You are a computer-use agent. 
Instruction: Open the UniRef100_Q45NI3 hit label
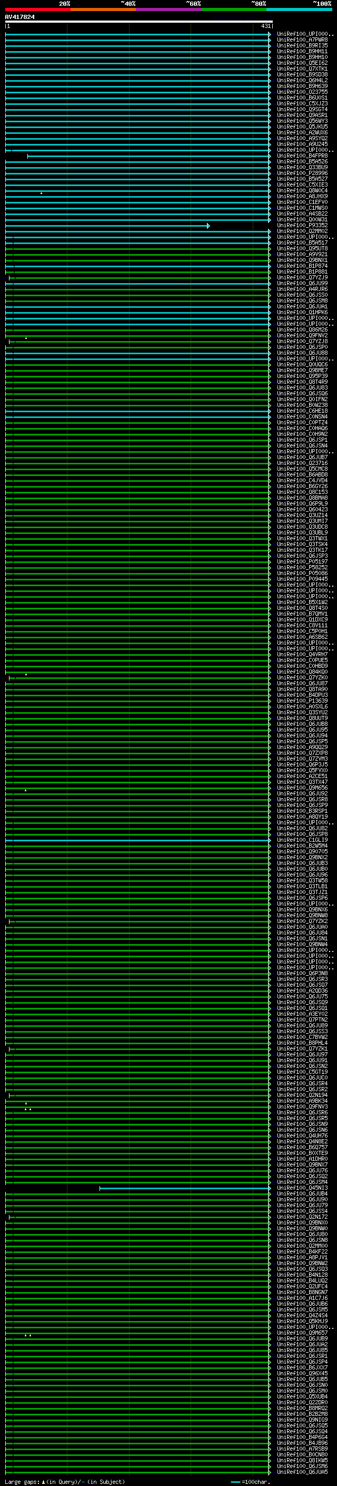coord(302,1188)
